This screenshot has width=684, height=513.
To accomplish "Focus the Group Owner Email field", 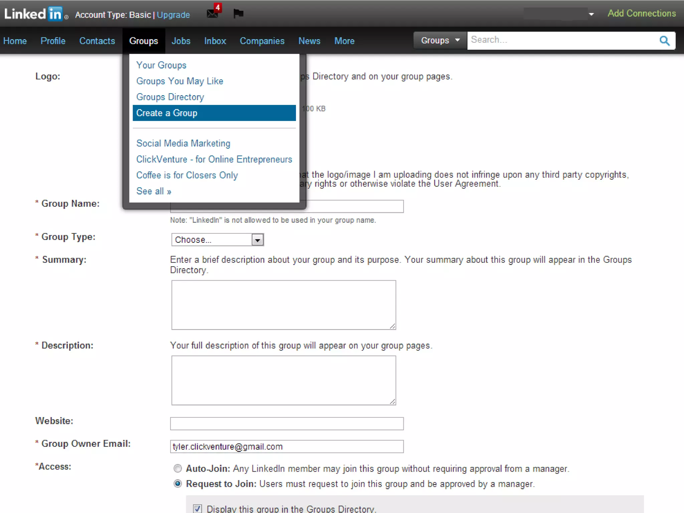I will tap(287, 447).
